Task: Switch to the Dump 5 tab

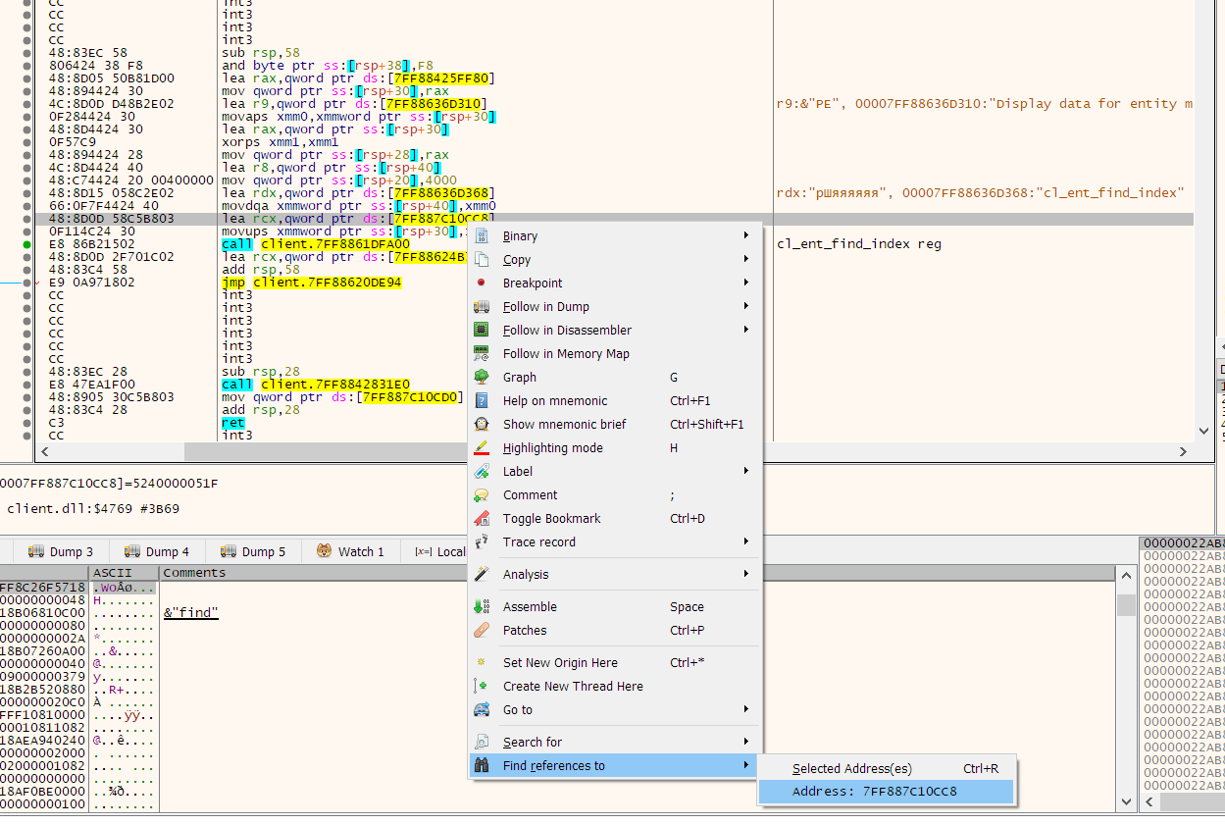Action: click(252, 551)
